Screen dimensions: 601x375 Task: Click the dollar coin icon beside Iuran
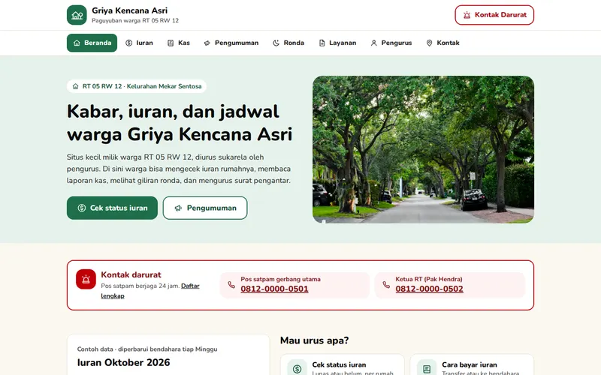tap(129, 43)
